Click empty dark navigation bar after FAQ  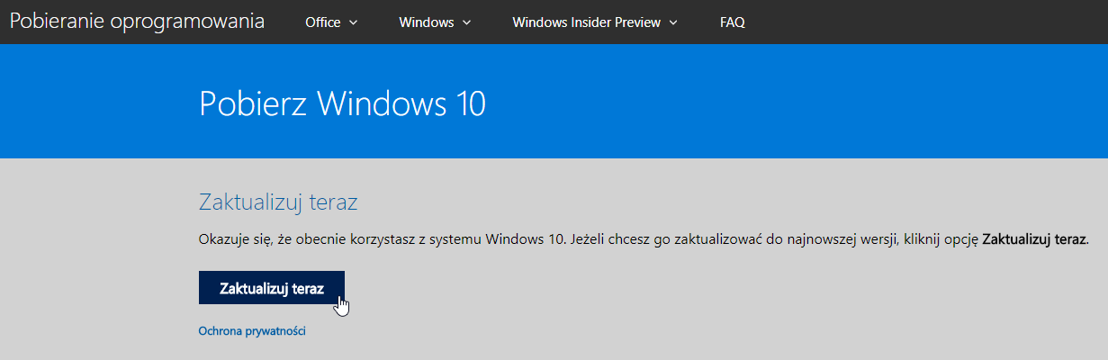tap(927, 22)
